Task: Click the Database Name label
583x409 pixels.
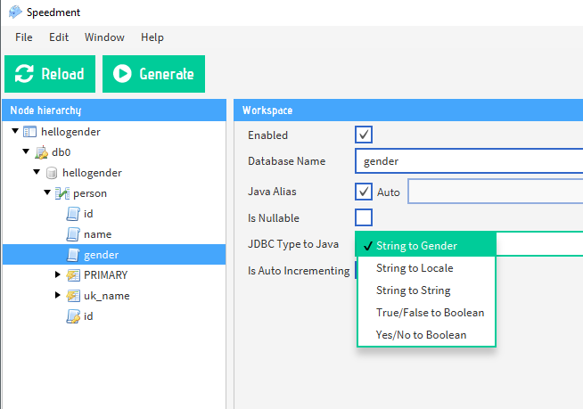Action: [x=287, y=161]
